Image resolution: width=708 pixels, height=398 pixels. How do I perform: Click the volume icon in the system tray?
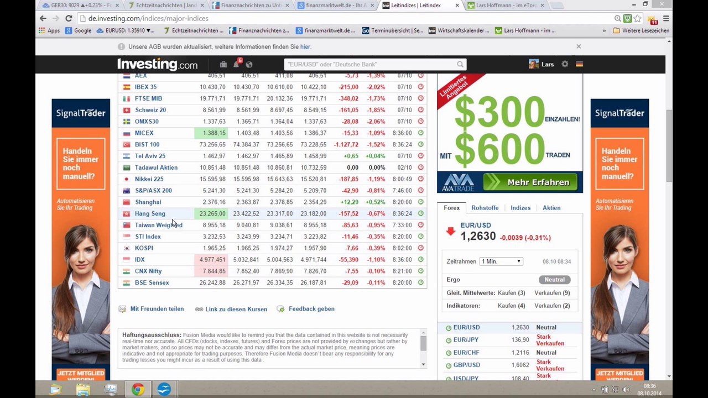pos(627,390)
